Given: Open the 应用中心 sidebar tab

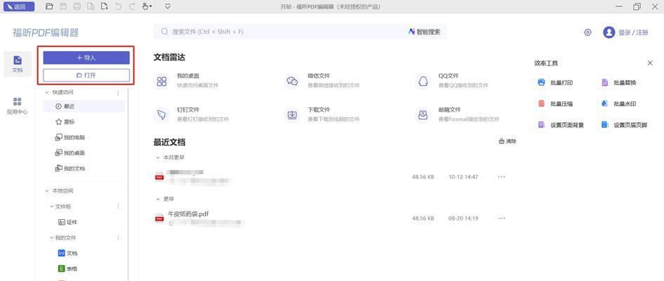Looking at the screenshot, I should [x=18, y=106].
